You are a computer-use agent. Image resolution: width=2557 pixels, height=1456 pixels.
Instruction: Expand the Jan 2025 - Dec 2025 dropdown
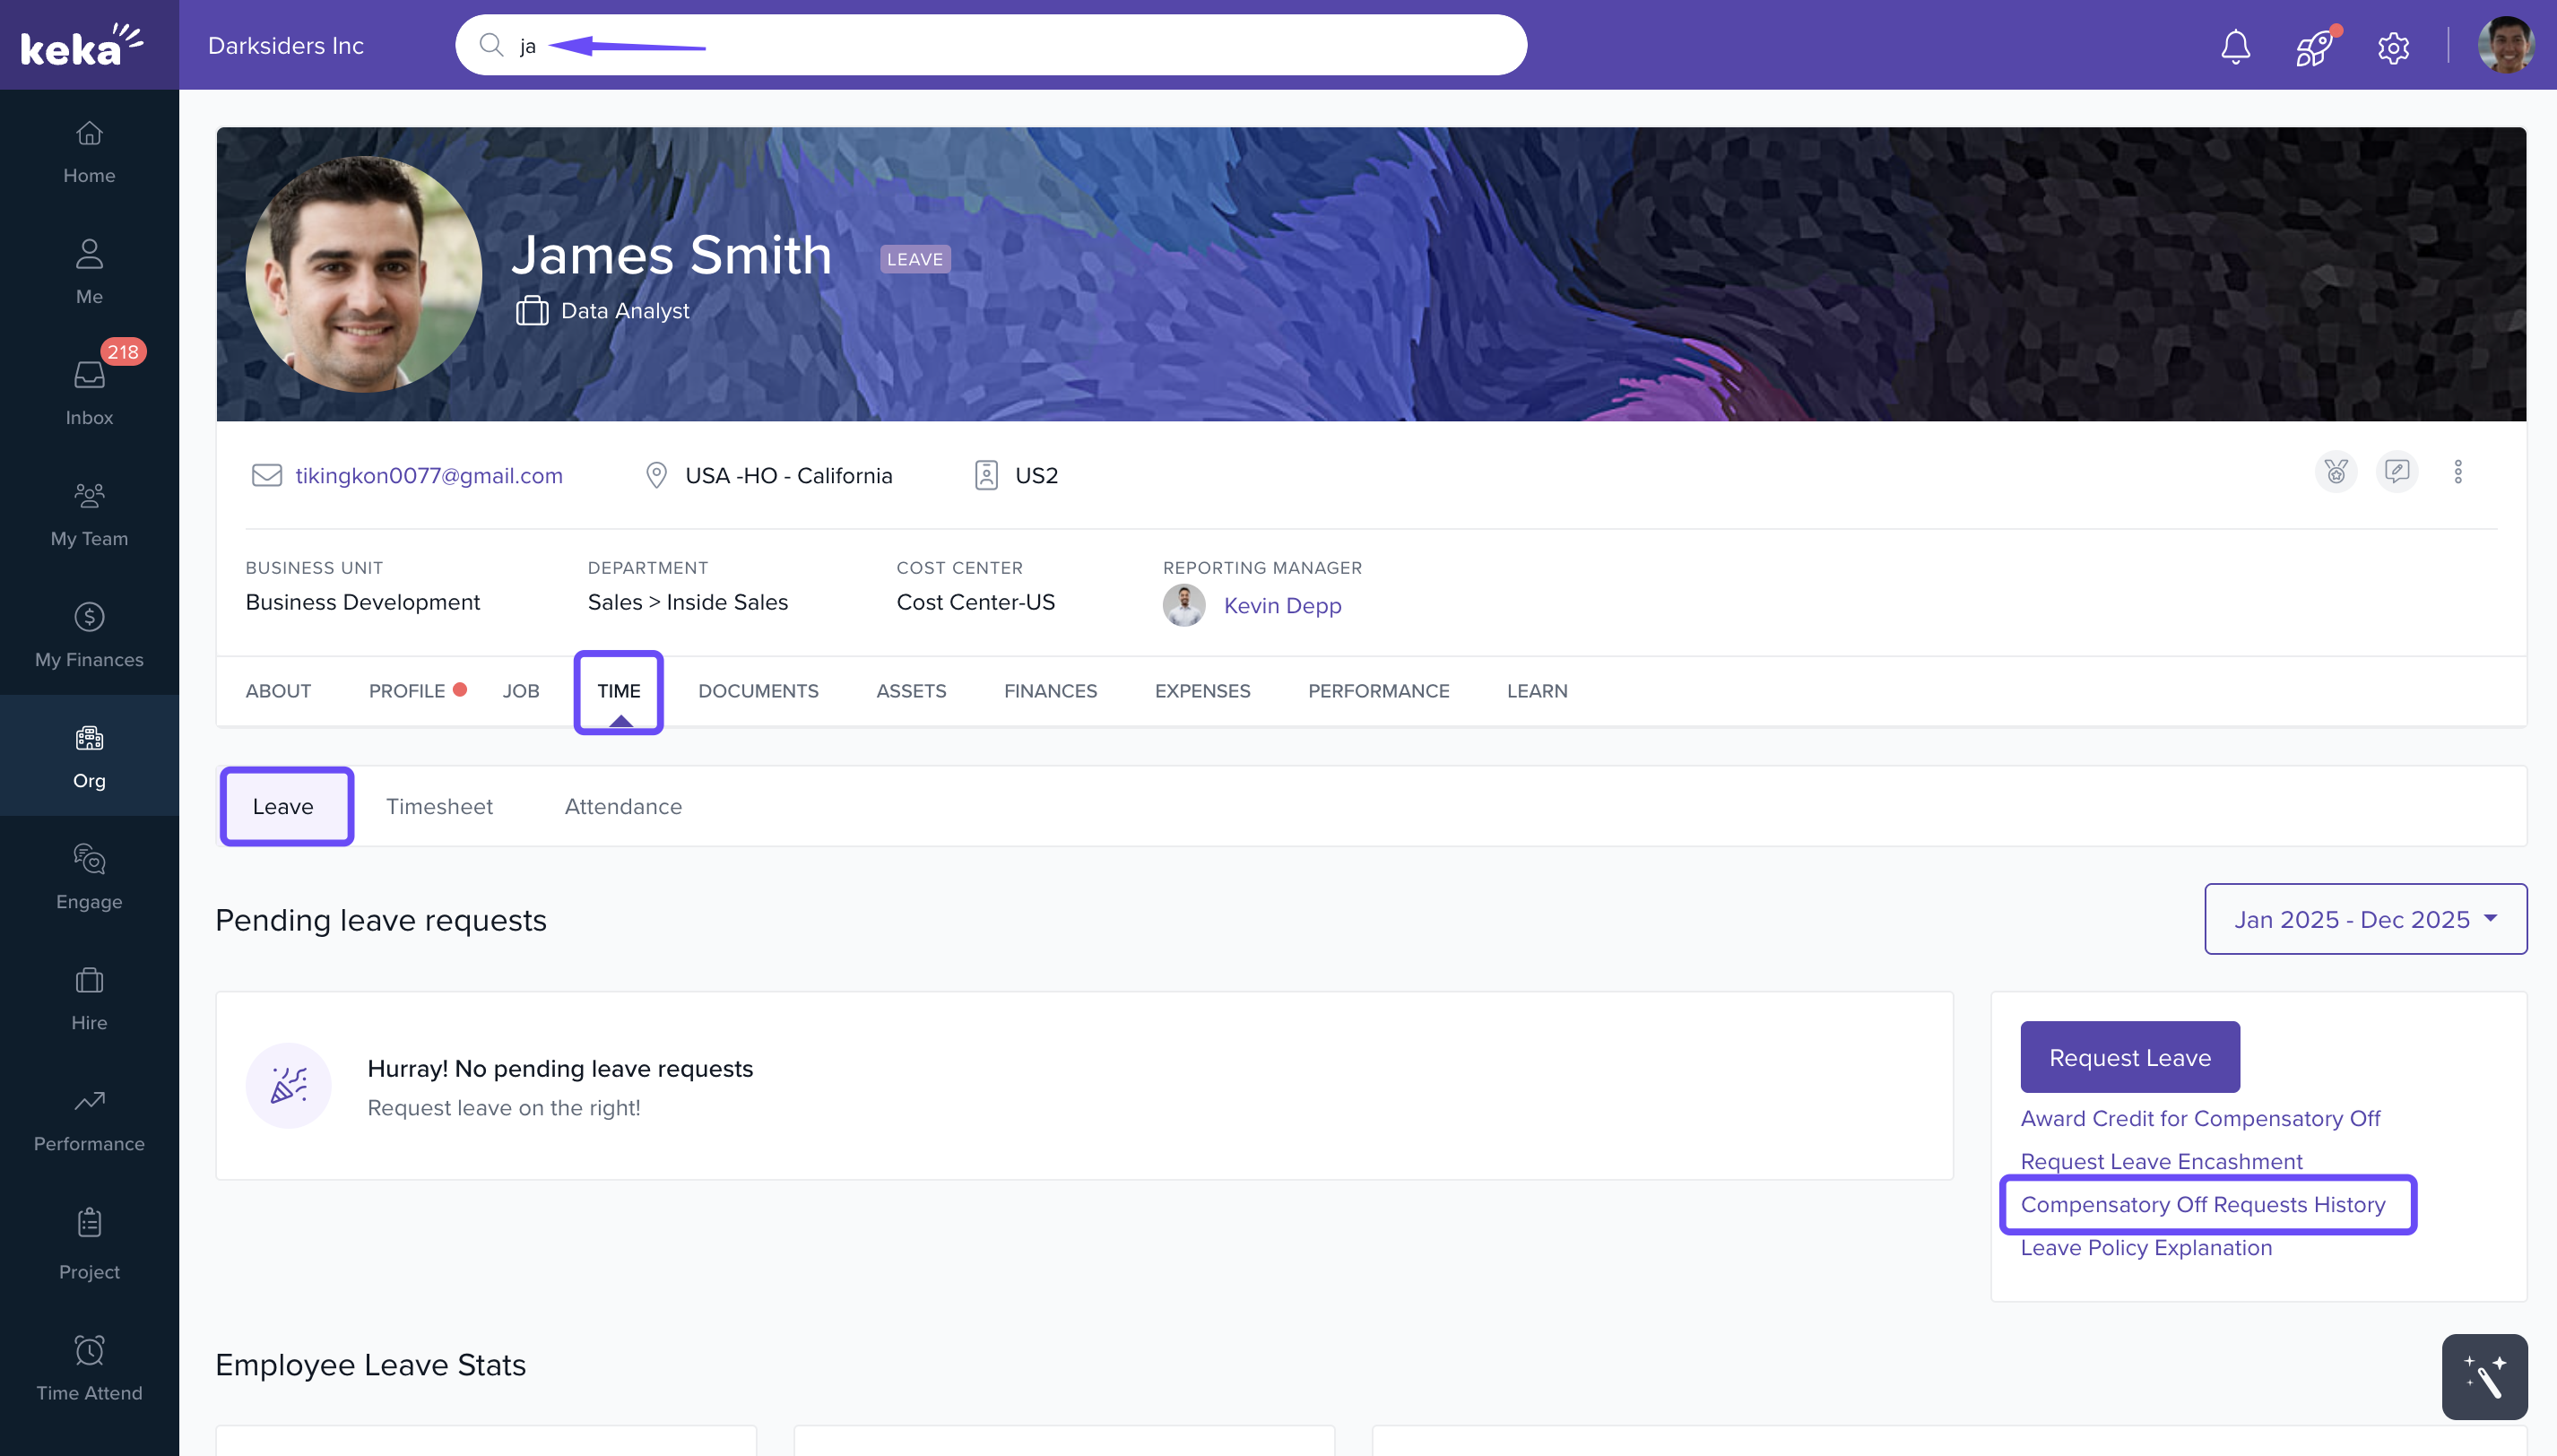click(2365, 919)
